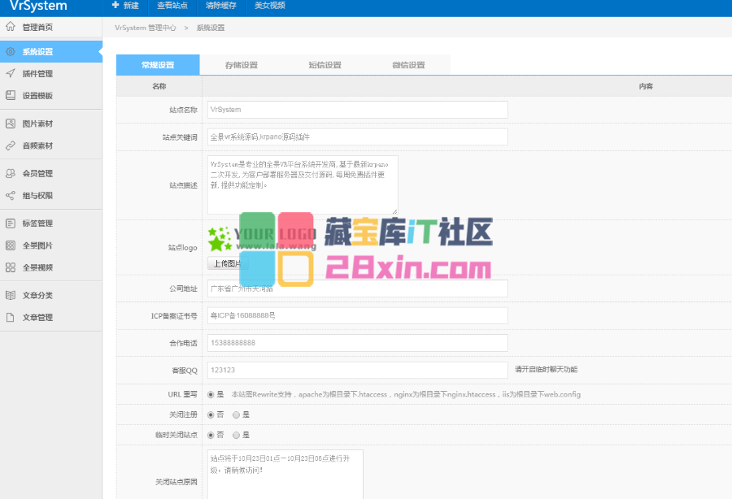732x499 pixels.
Task: Click the 站点名称 input field
Action: (x=357, y=110)
